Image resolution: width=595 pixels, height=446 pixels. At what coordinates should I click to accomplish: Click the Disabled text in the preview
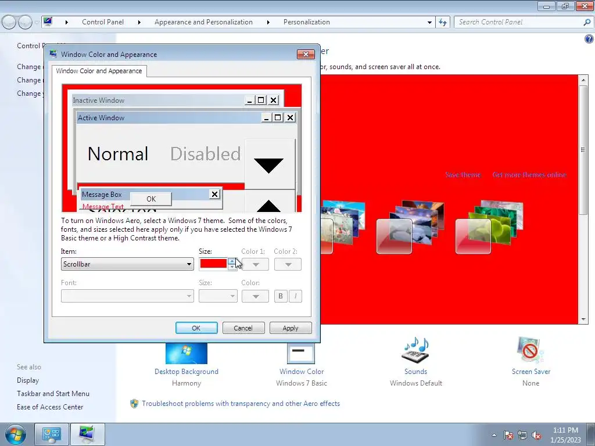(205, 153)
